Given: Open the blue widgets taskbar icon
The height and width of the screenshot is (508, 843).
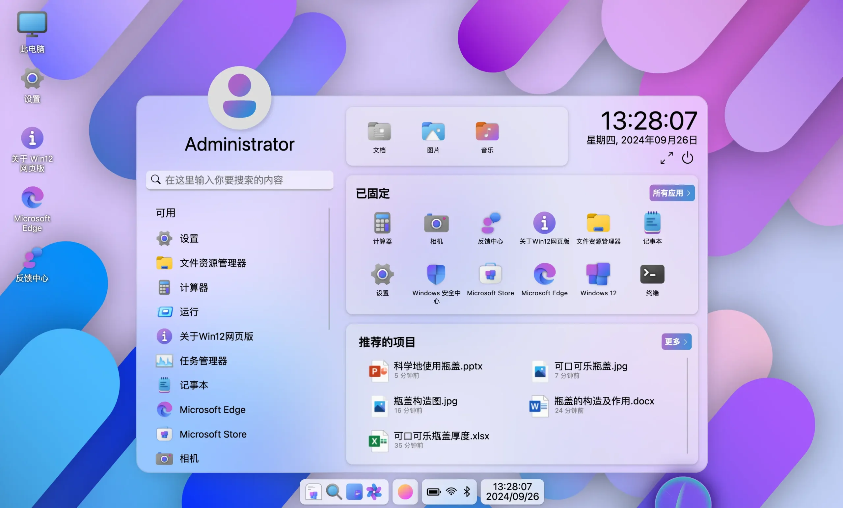Looking at the screenshot, I should click(x=354, y=492).
